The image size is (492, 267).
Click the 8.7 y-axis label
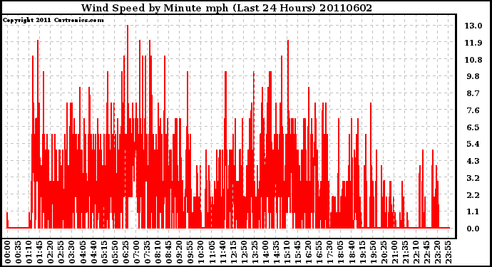coord(473,93)
